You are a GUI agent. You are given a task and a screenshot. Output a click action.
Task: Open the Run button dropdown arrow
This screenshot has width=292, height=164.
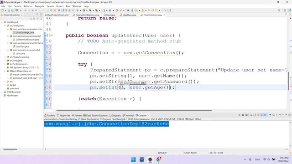pos(87,10)
